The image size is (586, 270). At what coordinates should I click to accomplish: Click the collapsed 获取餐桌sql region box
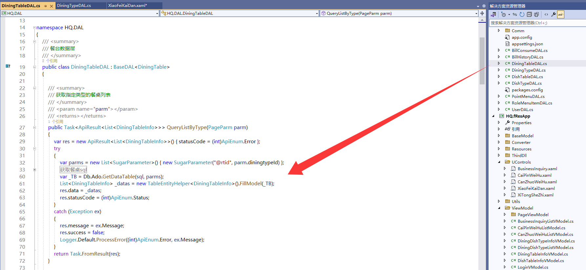pyautogui.click(x=73, y=170)
